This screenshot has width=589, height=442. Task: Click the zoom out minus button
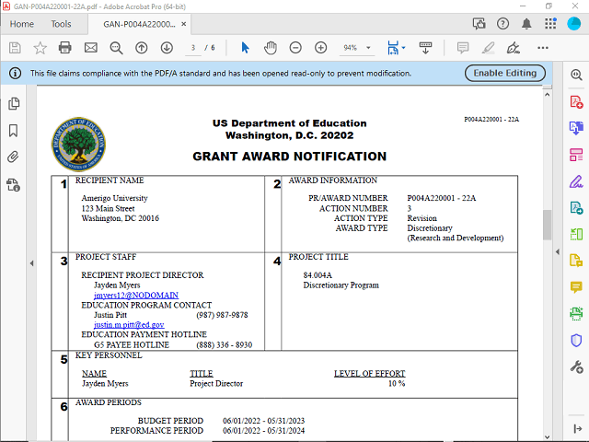295,47
